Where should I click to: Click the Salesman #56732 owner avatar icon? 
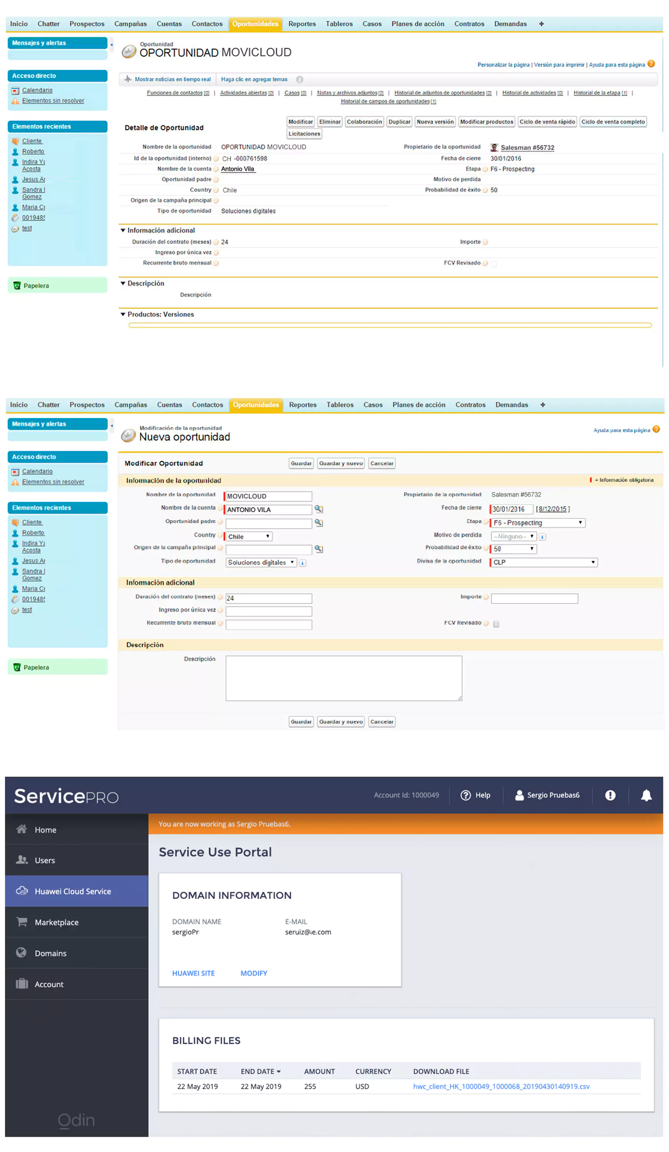point(494,147)
